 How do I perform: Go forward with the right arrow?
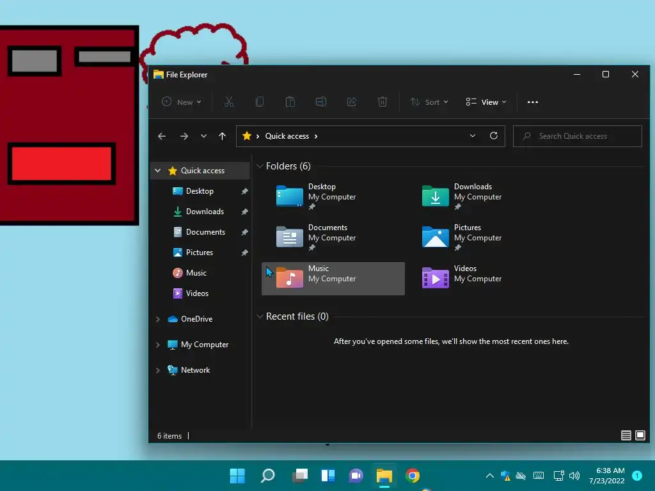coord(184,136)
